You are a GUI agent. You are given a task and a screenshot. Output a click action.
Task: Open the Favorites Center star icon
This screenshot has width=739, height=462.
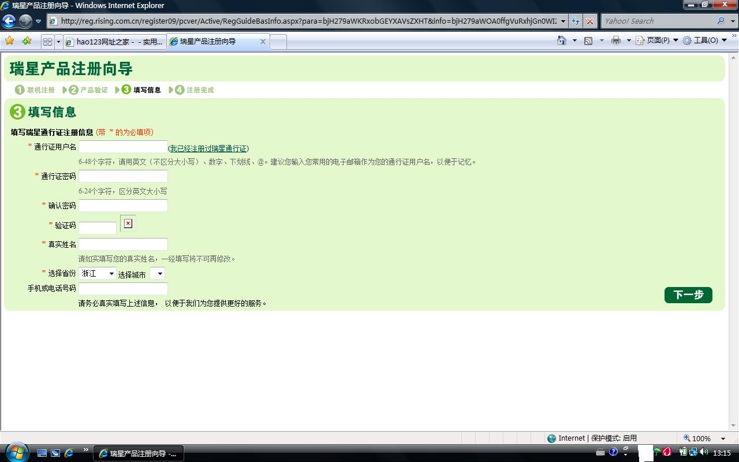click(9, 41)
